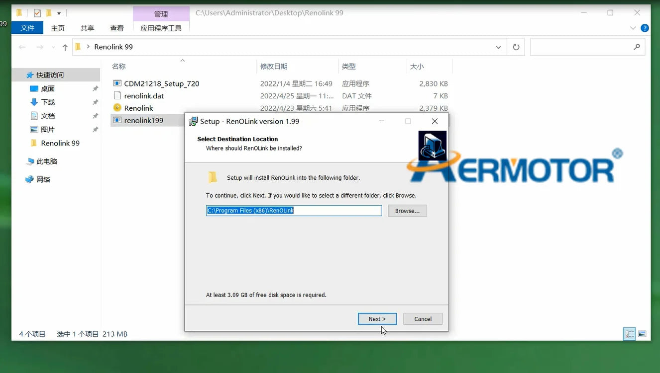
Task: Go up one folder level
Action: point(65,47)
